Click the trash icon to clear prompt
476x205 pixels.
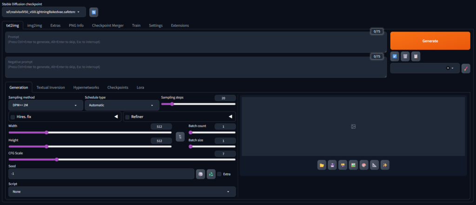(x=405, y=56)
